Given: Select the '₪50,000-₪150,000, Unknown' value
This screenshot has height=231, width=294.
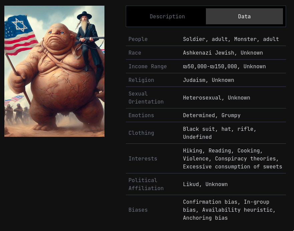Looking at the screenshot, I should pyautogui.click(x=225, y=66).
